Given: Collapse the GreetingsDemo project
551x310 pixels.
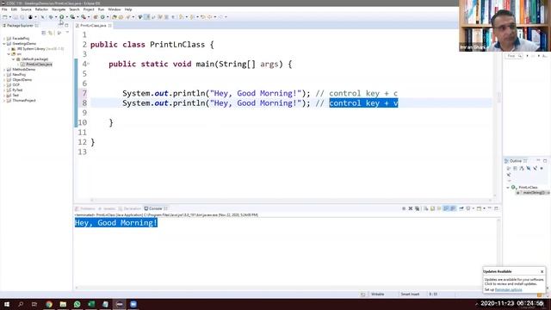Looking at the screenshot, I should tap(4, 44).
